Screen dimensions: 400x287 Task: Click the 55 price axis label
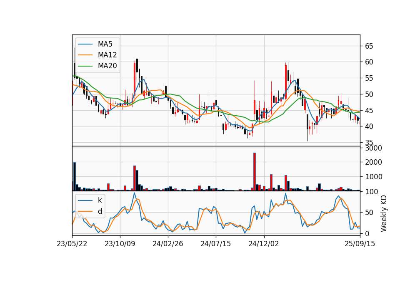(369, 78)
